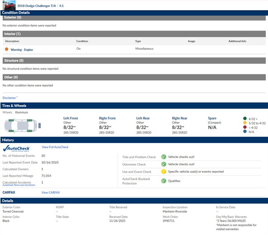Click the View CARFAX link
The height and width of the screenshot is (235, 268).
51,192
